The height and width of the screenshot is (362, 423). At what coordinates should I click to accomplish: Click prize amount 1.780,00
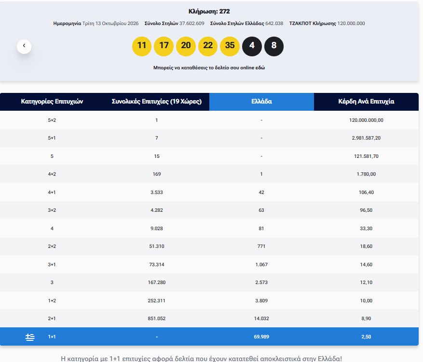[366, 174]
